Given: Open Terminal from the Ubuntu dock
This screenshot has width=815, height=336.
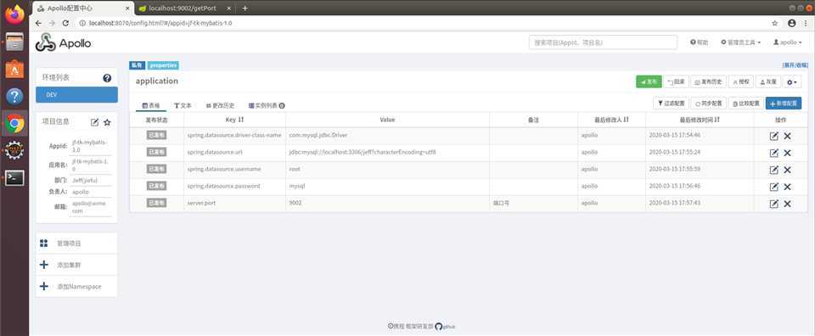Looking at the screenshot, I should tap(14, 177).
